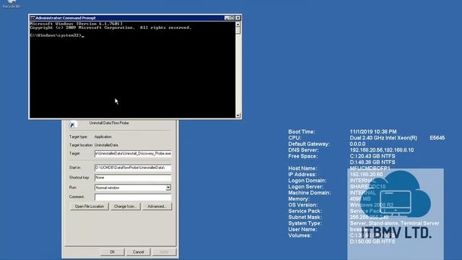Click the Uninstall Data Flow Probe shortcut icon
Screen dimensions: 462x260
[72, 125]
